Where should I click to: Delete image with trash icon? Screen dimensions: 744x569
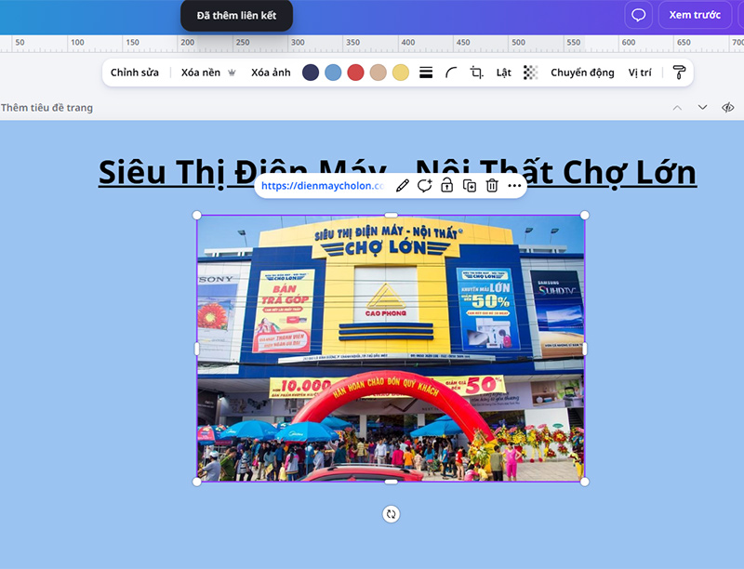pos(492,186)
